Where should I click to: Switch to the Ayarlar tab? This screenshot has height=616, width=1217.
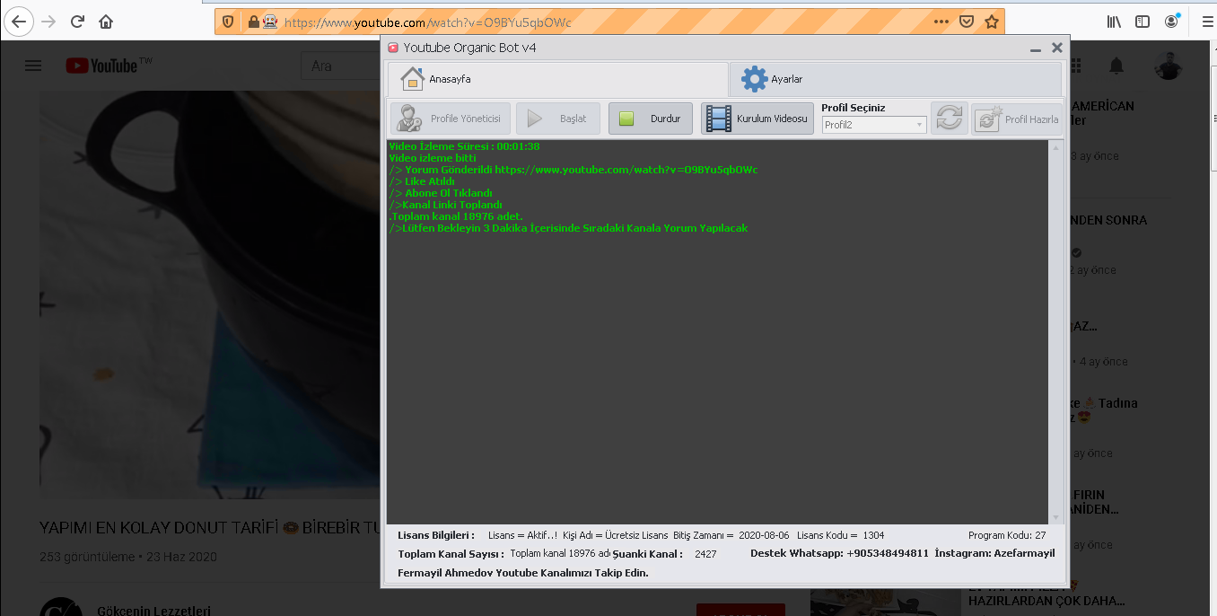(x=895, y=79)
